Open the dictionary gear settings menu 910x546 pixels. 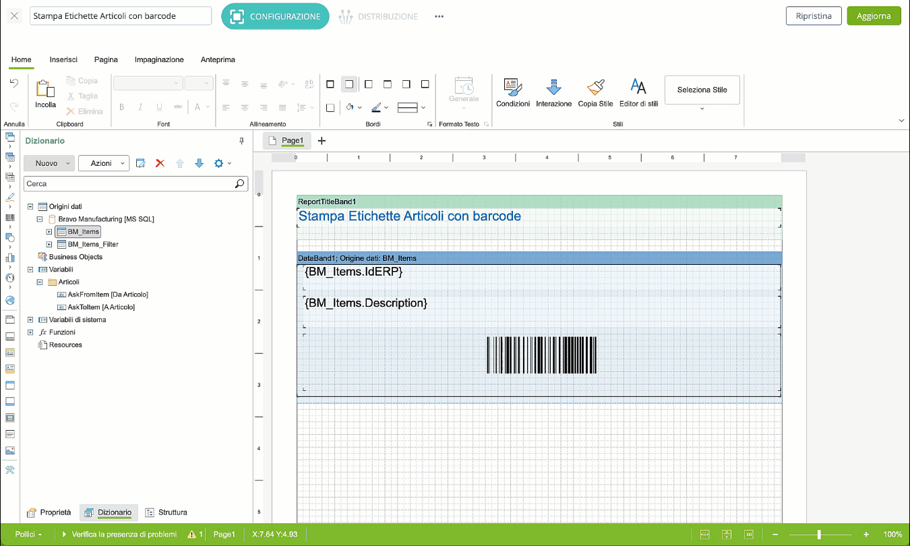[222, 163]
